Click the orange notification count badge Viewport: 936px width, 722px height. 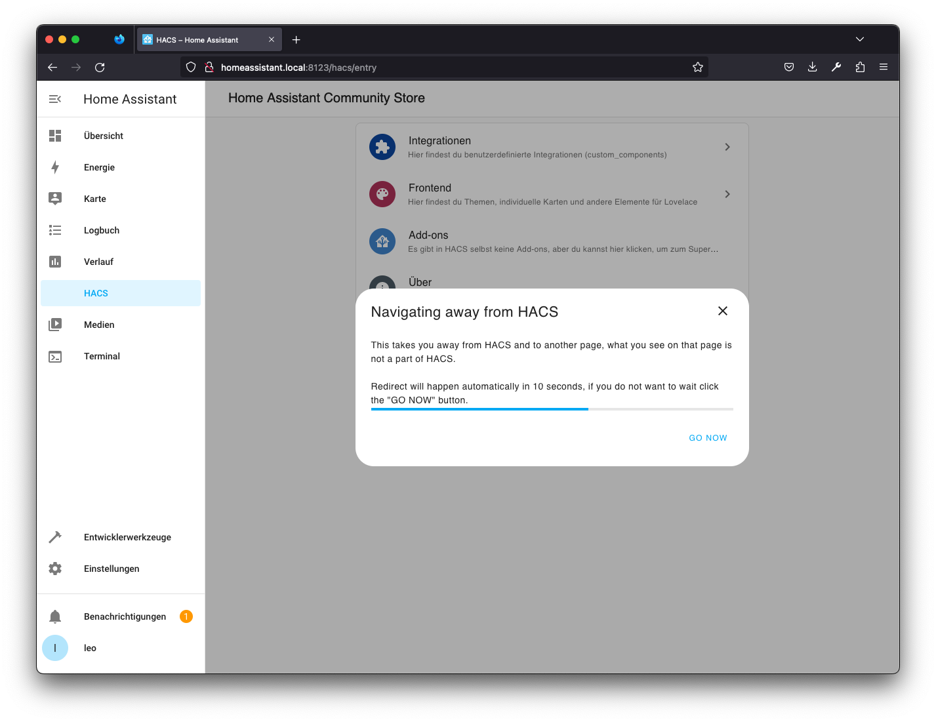click(186, 616)
